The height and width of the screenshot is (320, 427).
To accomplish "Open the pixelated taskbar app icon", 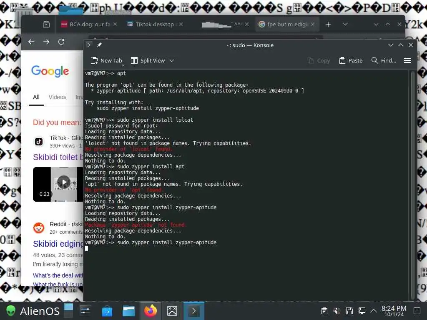I will click(172, 311).
